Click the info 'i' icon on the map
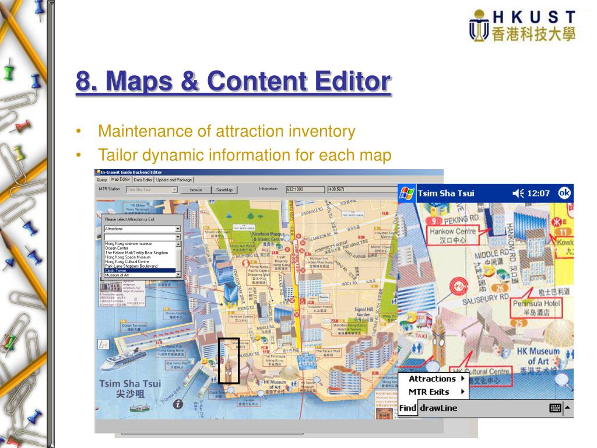The image size is (597, 448). point(177,404)
